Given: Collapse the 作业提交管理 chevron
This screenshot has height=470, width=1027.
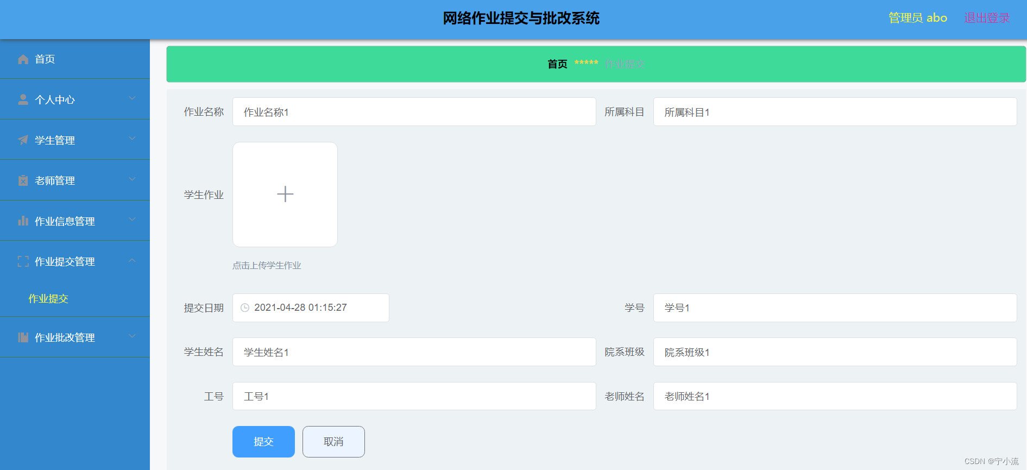Looking at the screenshot, I should click(x=132, y=261).
